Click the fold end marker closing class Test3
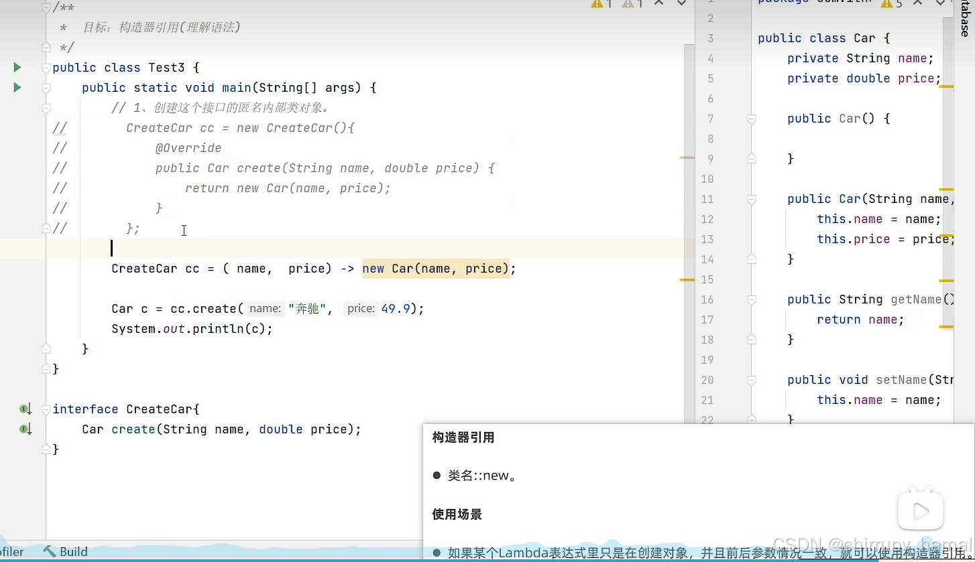 pyautogui.click(x=46, y=368)
